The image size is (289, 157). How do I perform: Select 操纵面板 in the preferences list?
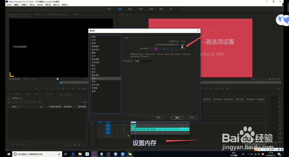point(95,59)
